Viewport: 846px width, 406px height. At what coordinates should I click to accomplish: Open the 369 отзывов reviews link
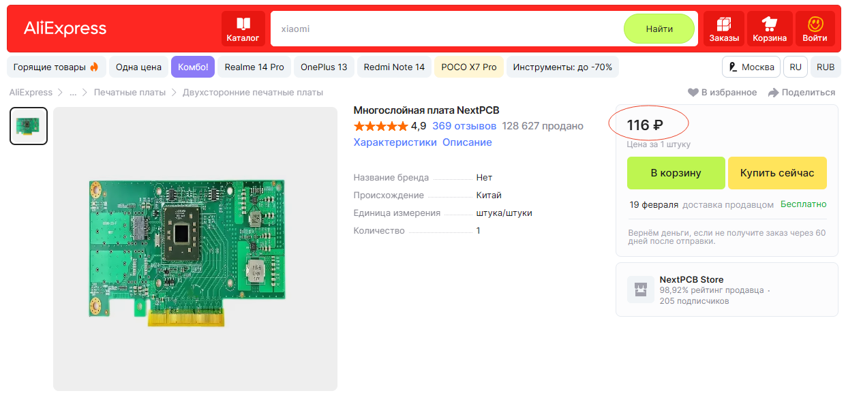coord(464,126)
